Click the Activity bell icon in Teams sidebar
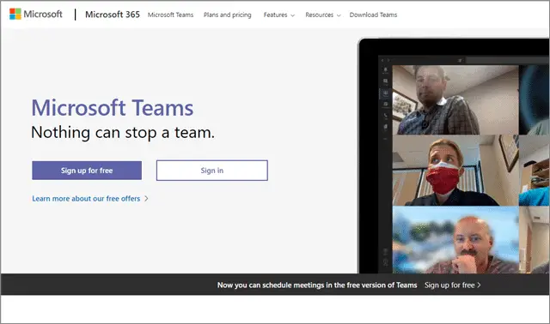Viewport: 550px width, 324px height. click(x=386, y=70)
